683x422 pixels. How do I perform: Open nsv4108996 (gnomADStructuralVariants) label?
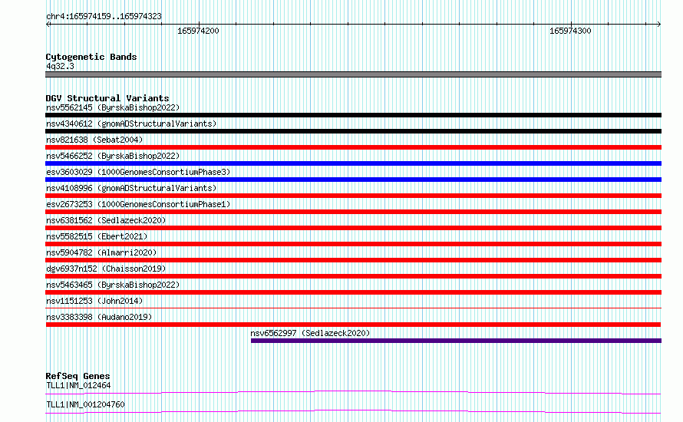131,188
